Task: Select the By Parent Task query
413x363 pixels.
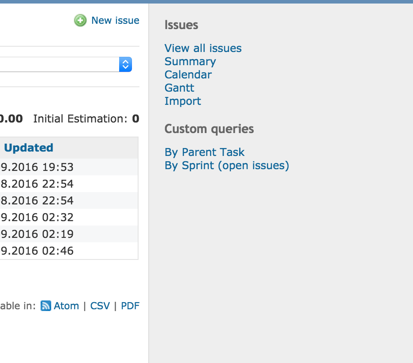Action: pos(204,152)
